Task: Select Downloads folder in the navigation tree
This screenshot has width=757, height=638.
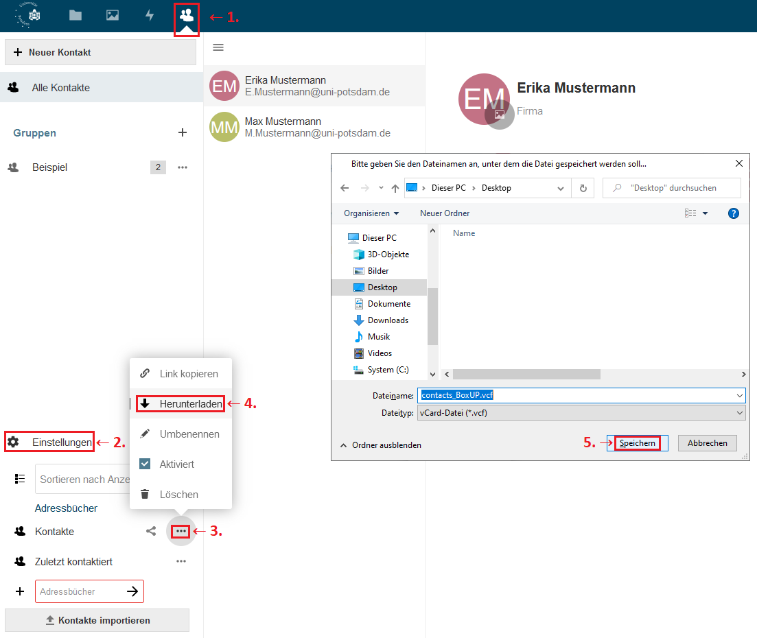Action: click(x=387, y=320)
